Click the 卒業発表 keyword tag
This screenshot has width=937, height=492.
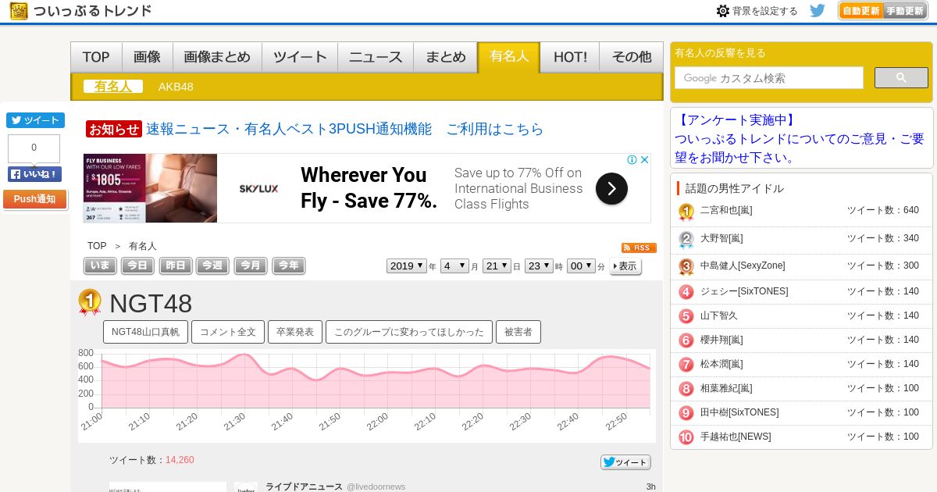coord(295,332)
